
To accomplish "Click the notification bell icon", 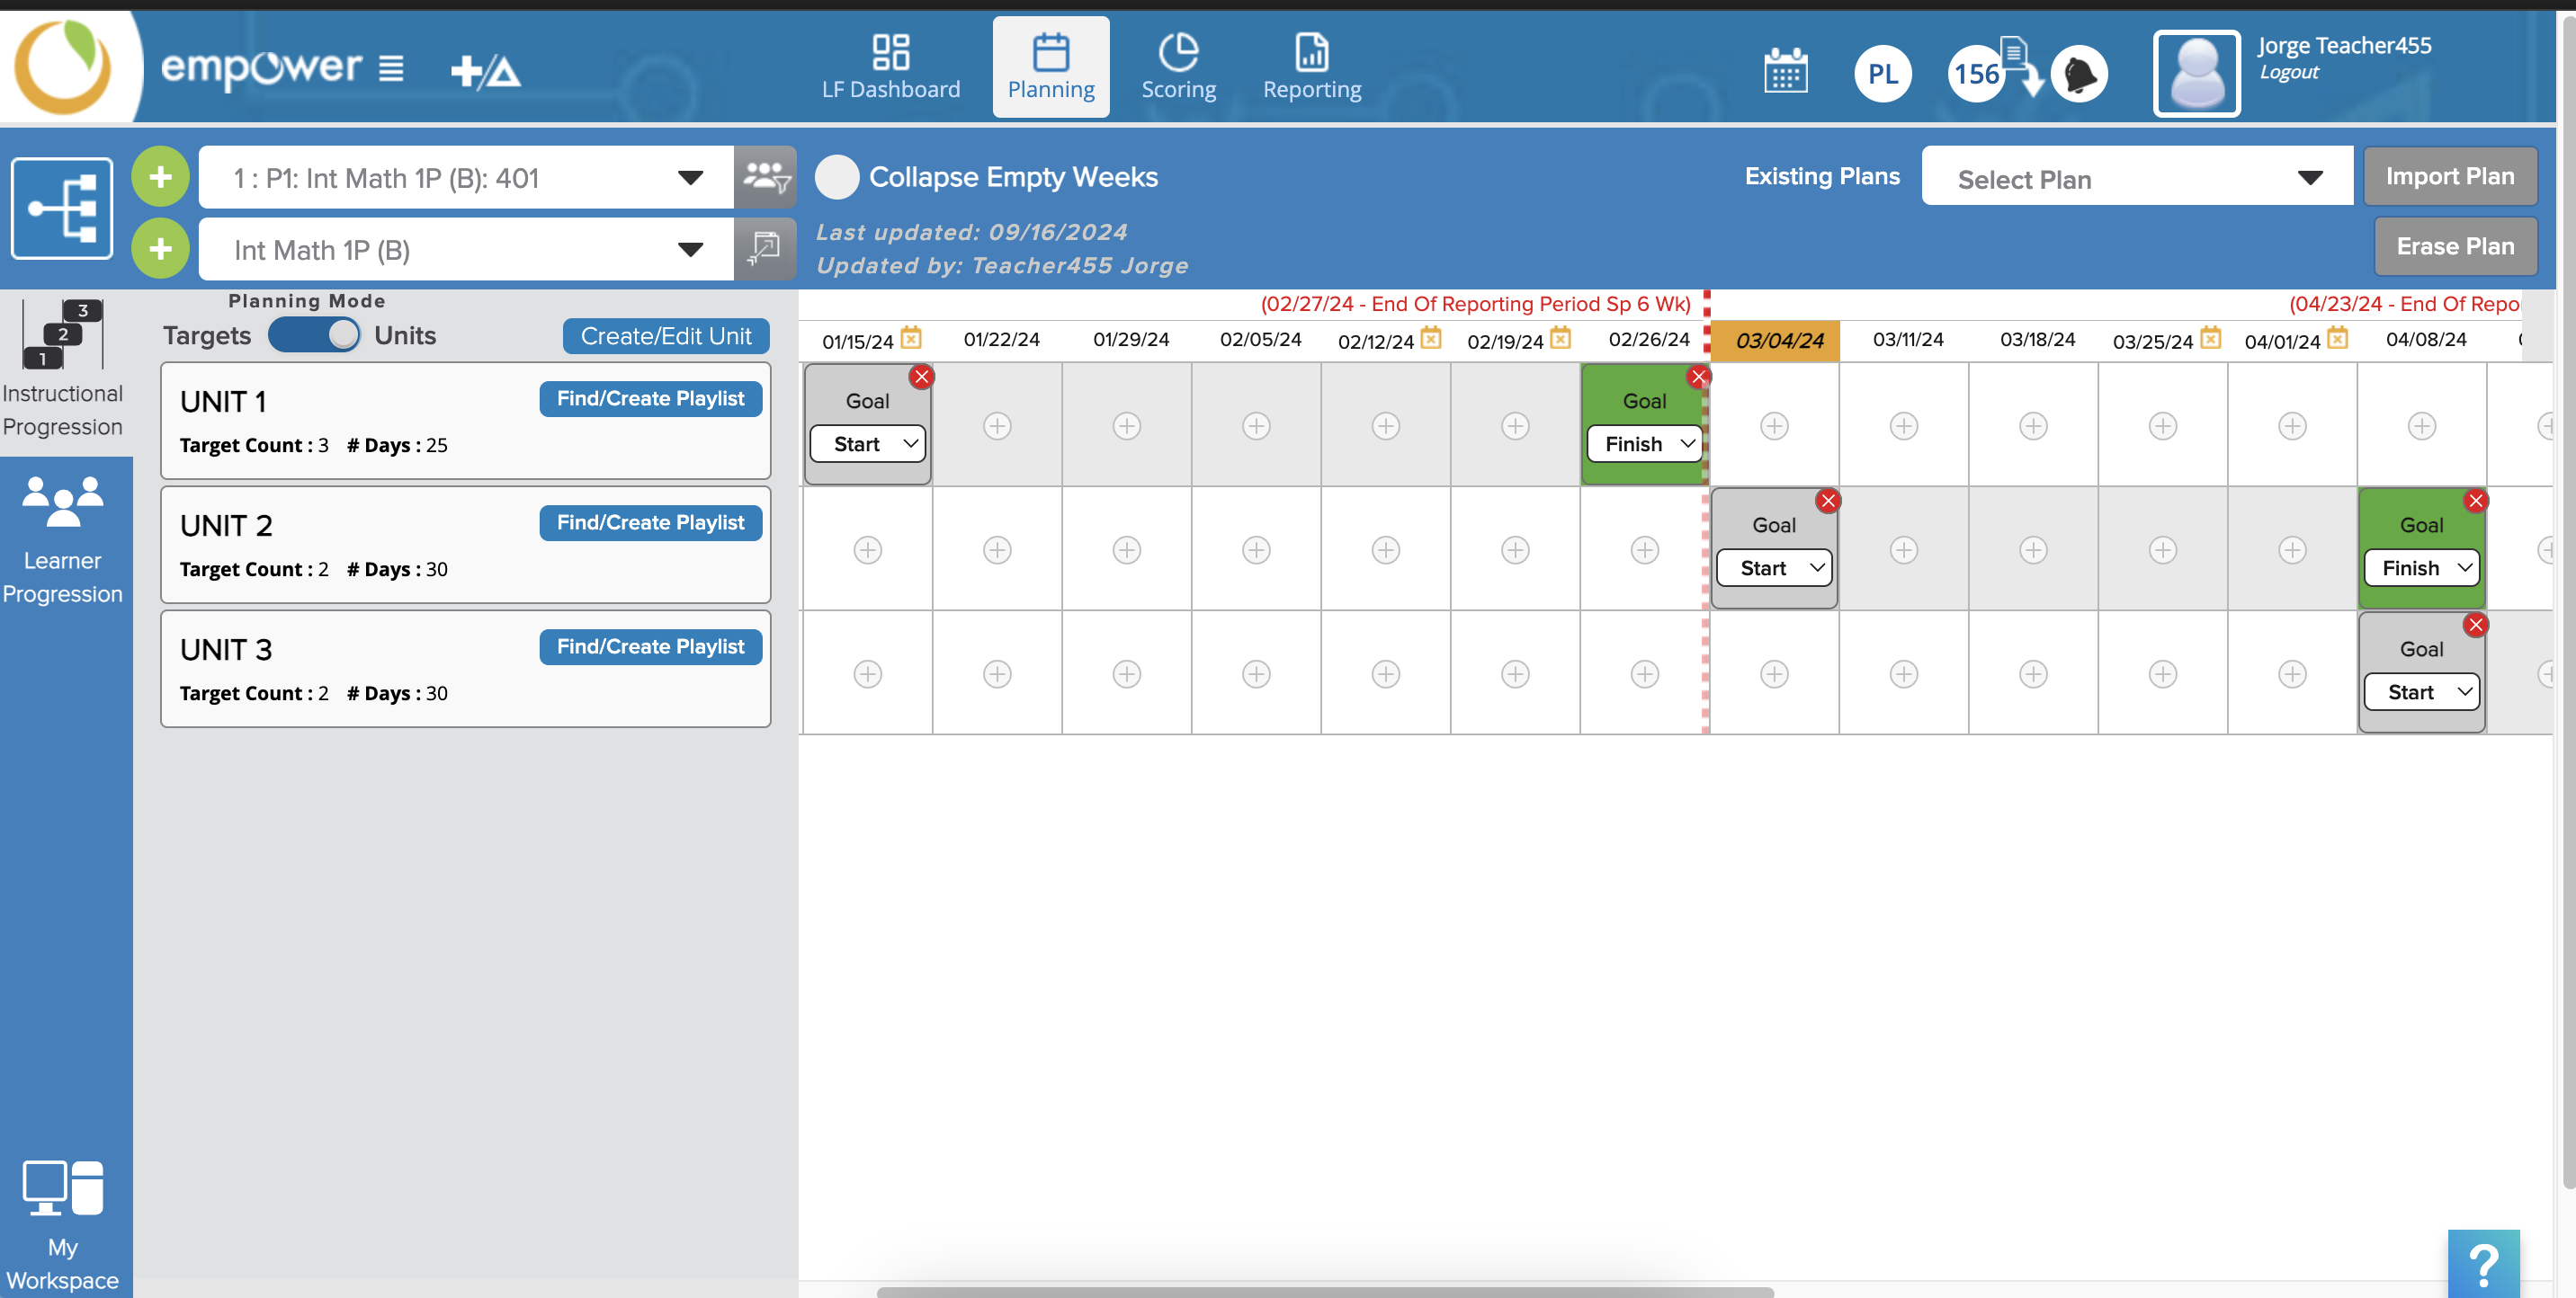I will click(2079, 74).
